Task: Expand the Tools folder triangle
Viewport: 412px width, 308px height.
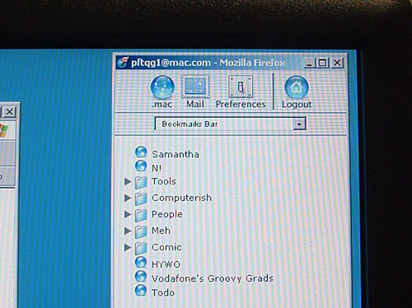Action: pos(128,181)
